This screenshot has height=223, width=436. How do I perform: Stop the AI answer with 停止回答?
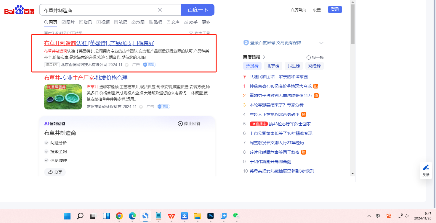(189, 124)
